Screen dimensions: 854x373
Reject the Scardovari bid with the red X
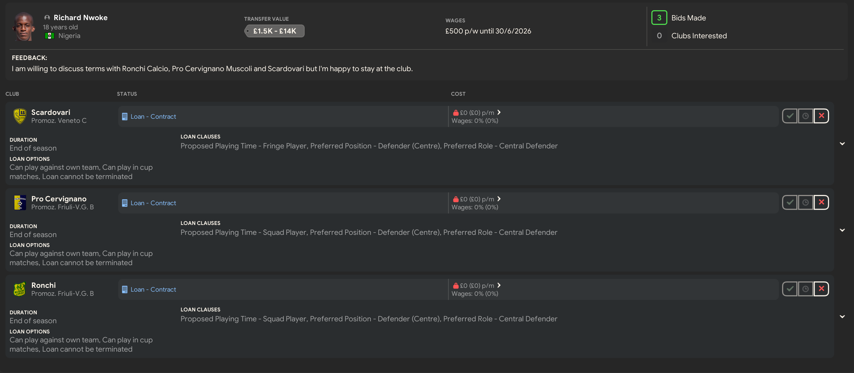coord(821,116)
